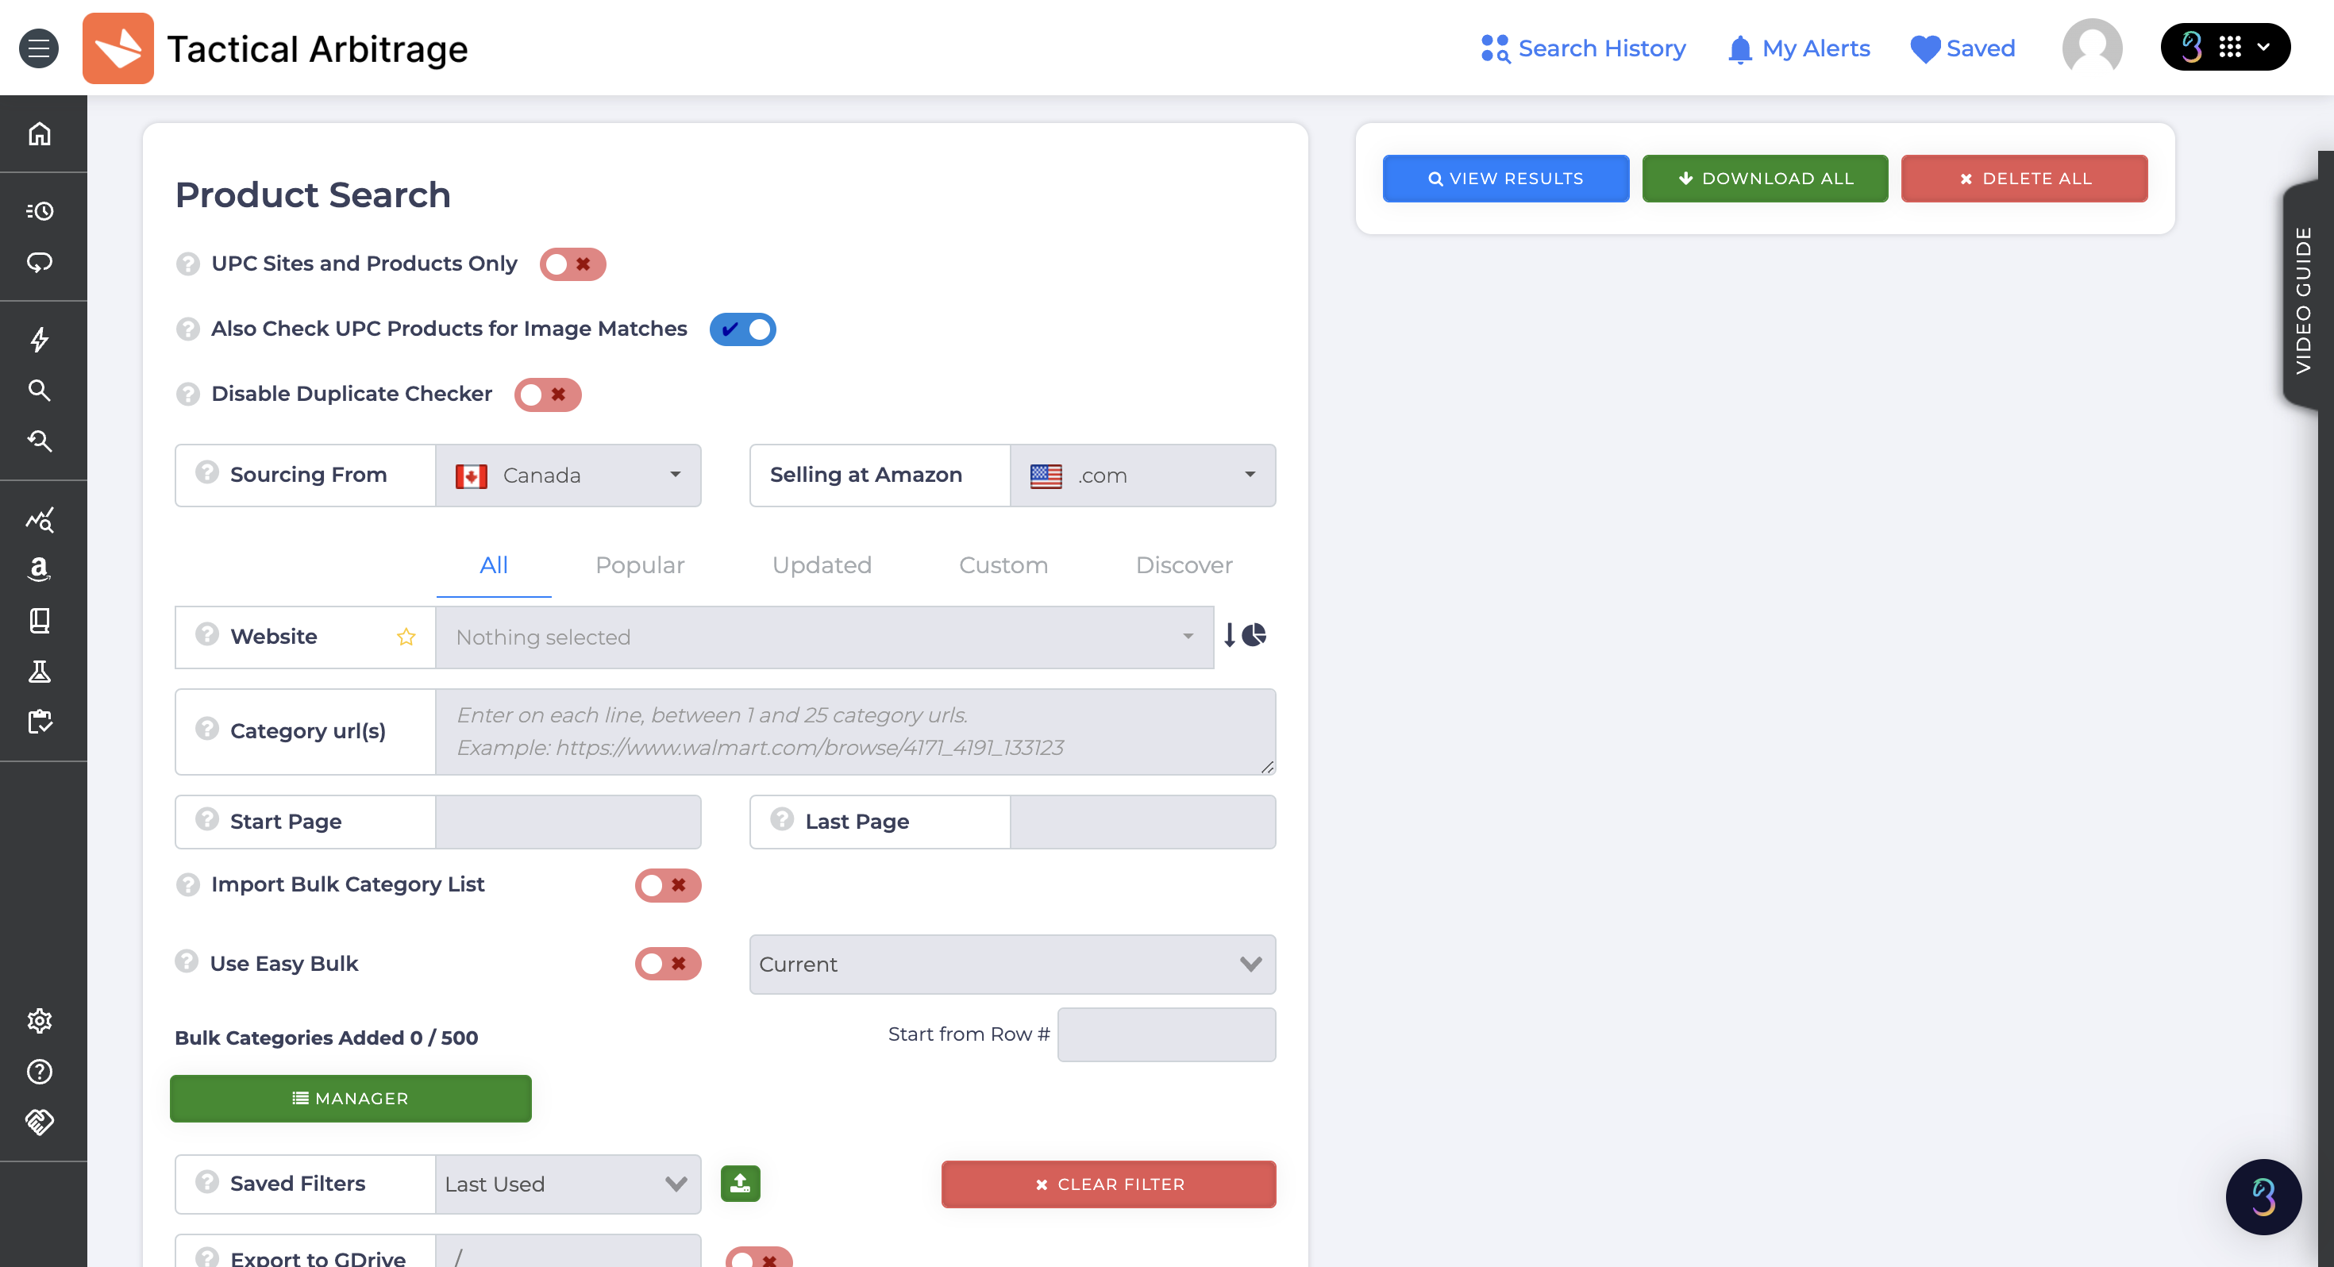
Task: Open the magnifier search sidebar icon
Action: 40,391
